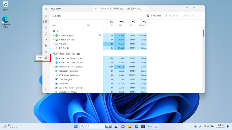Open the volume tray icon
Viewport: 232px width, 130px height.
tap(209, 127)
